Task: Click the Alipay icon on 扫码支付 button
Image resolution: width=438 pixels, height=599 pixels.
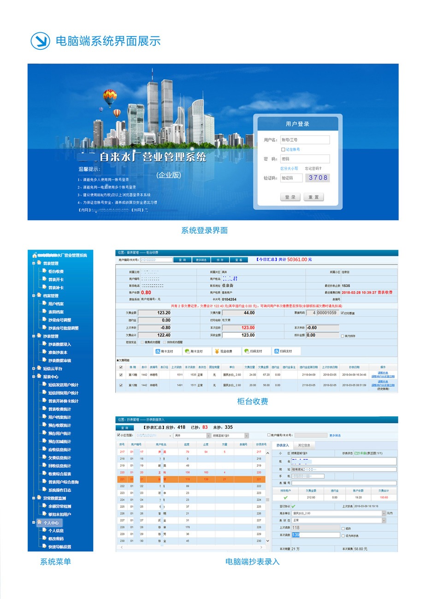Action: (x=276, y=351)
